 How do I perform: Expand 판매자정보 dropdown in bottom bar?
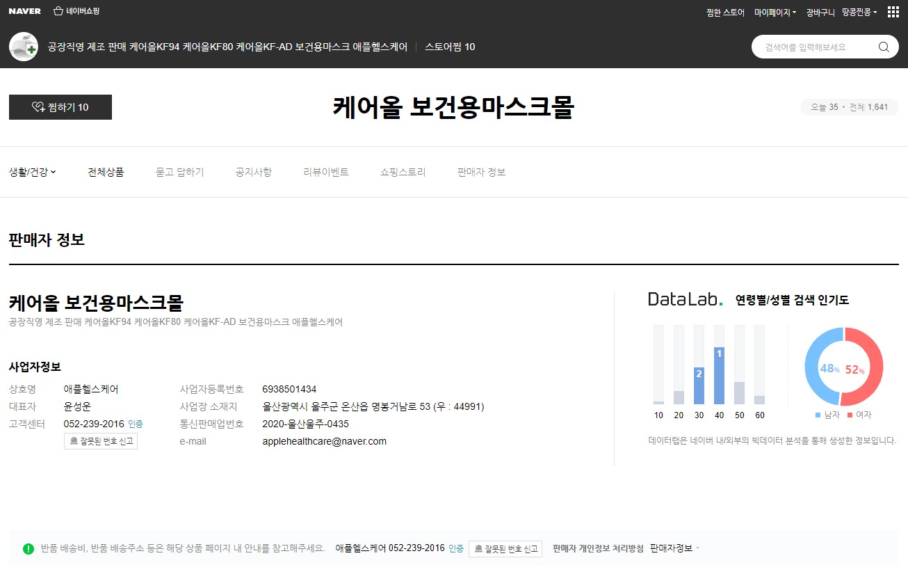675,548
